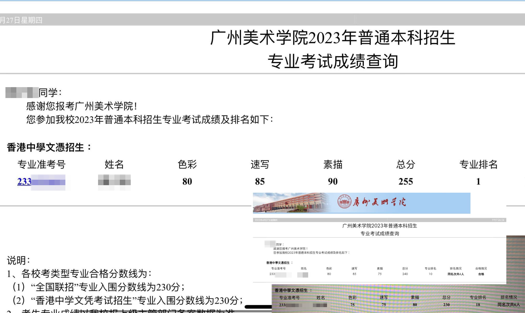This screenshot has width=525, height=313.
Task: Click the large 色彩 column header
Action: click(187, 164)
